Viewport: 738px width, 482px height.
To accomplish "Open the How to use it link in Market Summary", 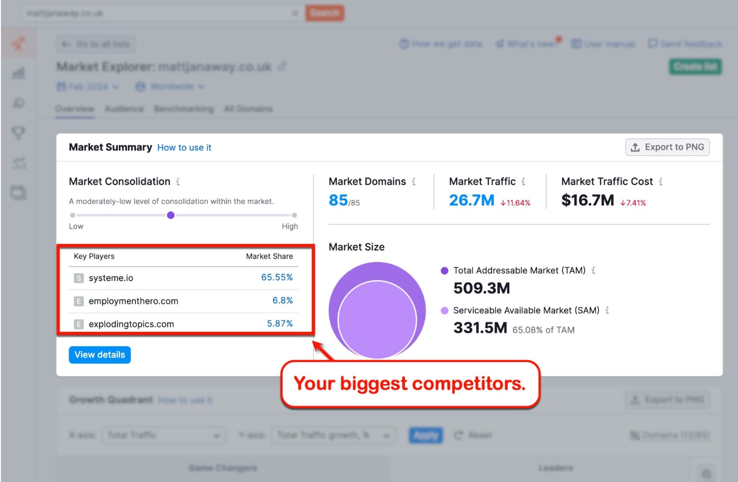I will coord(184,148).
